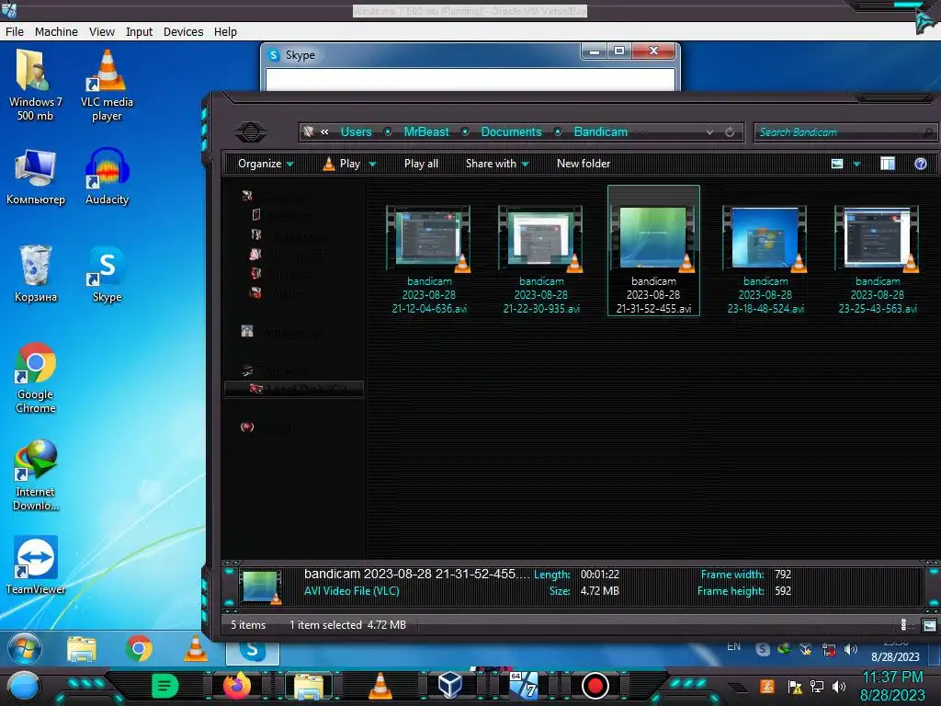This screenshot has width=941, height=706.
Task: Select the Корзина recycle bin icon
Action: point(36,274)
